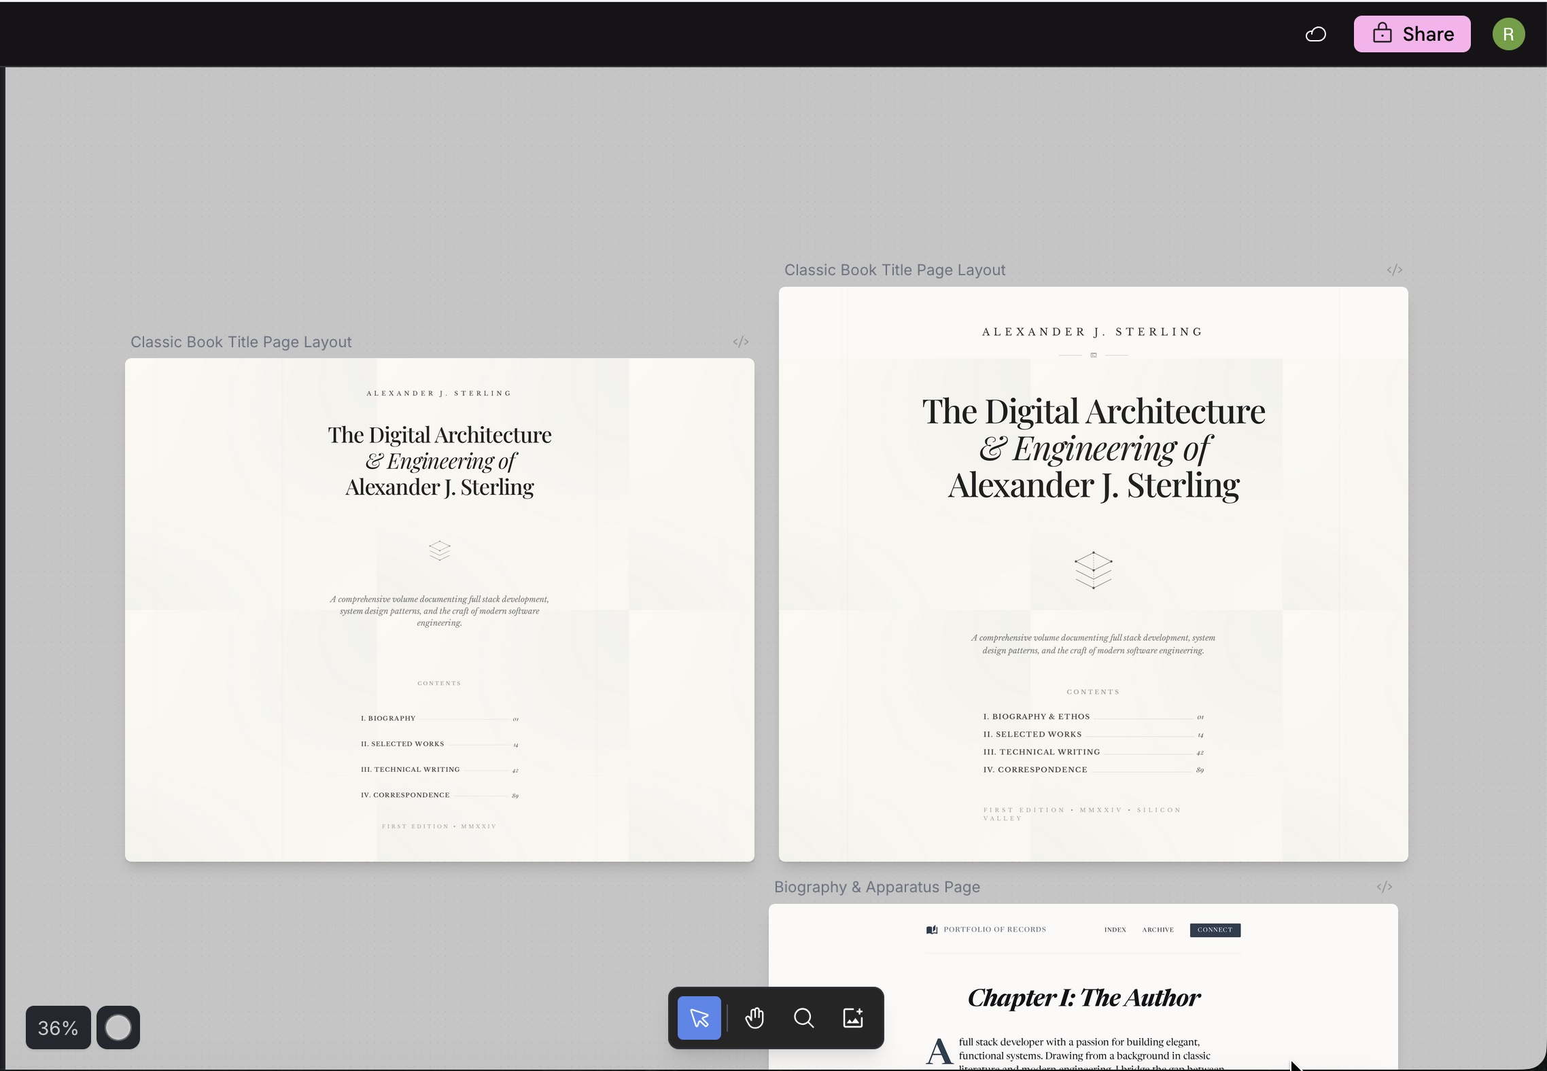Click the insert image tool

click(852, 1018)
